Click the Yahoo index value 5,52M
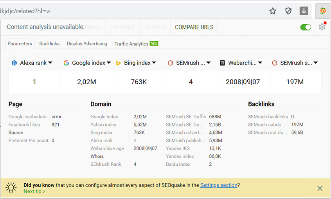331x199 pixels. coord(140,125)
